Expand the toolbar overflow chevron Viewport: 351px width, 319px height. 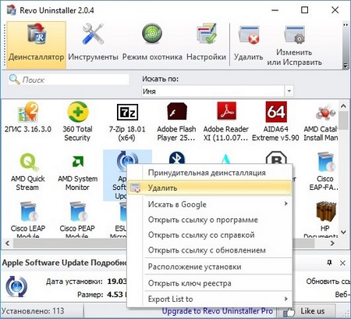(x=346, y=25)
